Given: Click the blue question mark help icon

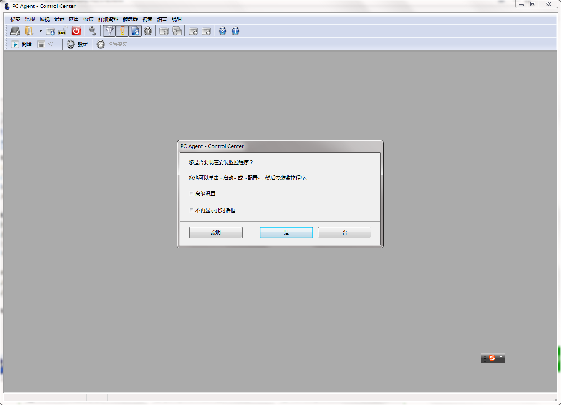Looking at the screenshot, I should pos(222,31).
